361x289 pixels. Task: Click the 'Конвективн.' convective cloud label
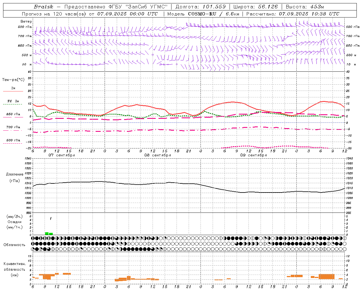coord(15,264)
